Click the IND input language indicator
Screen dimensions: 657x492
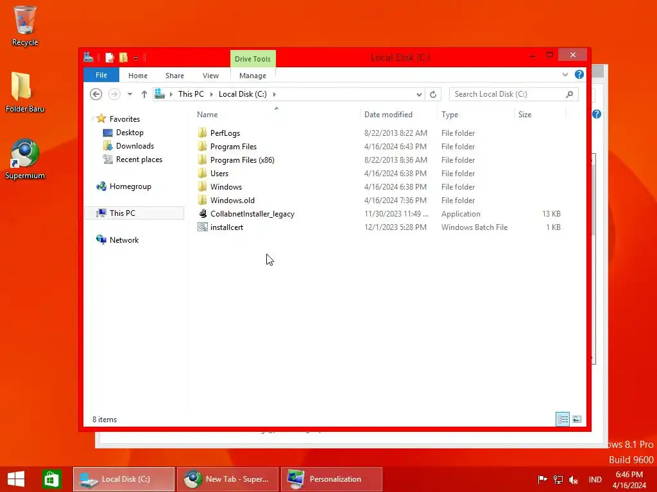pyautogui.click(x=595, y=479)
